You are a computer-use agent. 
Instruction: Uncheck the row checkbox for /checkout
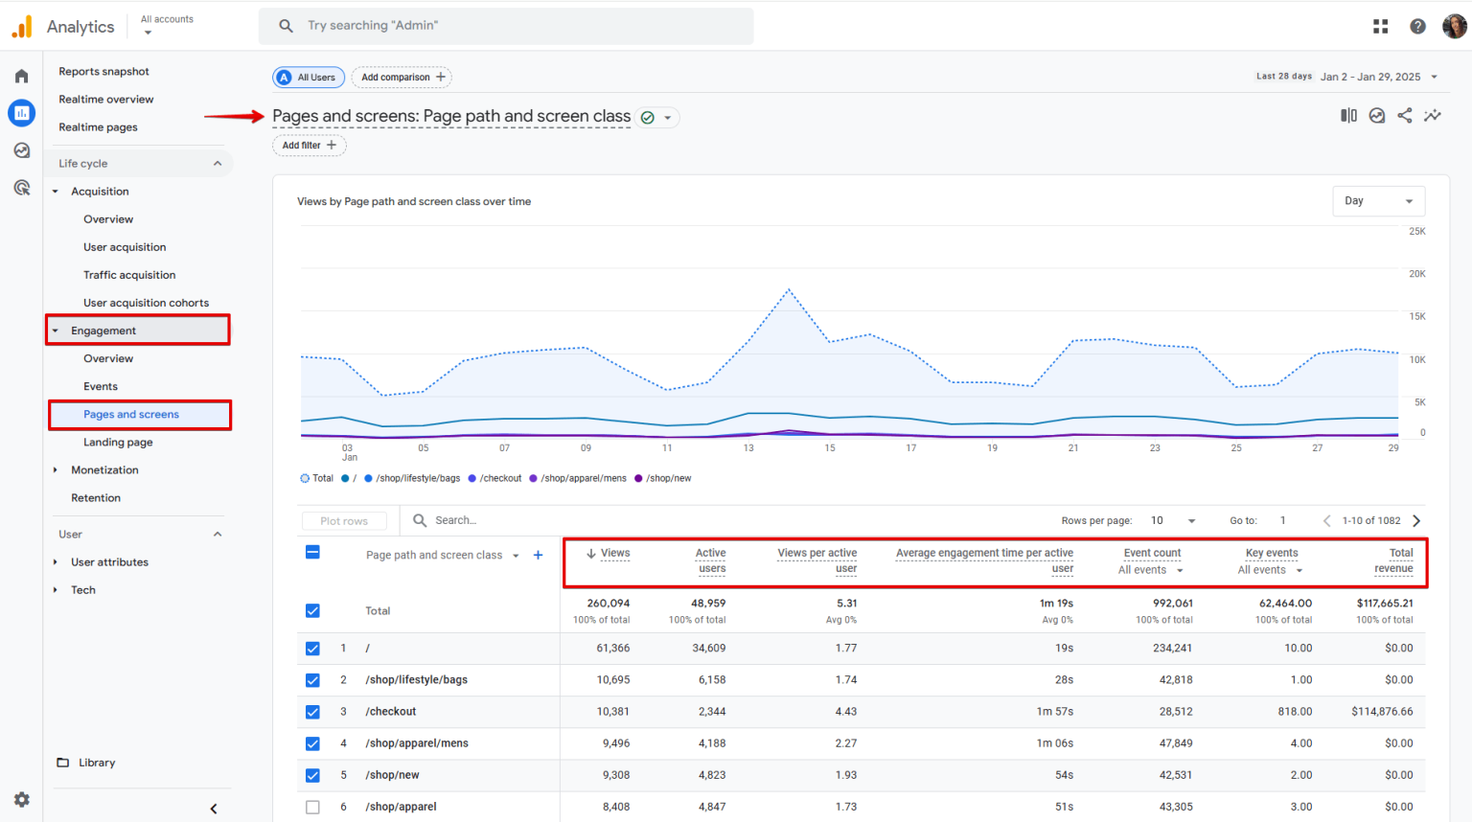tap(312, 711)
